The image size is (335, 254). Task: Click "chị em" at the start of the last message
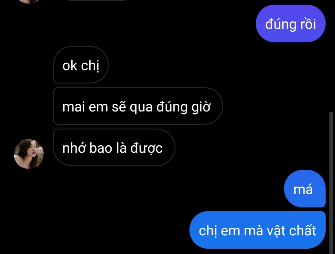coord(219,231)
